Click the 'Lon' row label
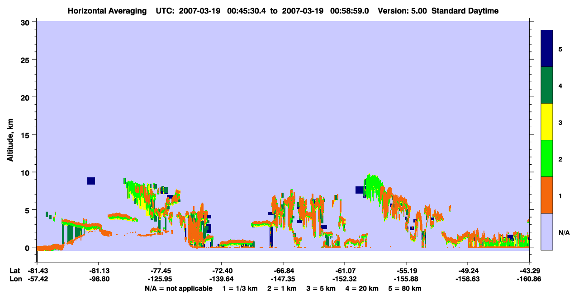 coord(15,279)
